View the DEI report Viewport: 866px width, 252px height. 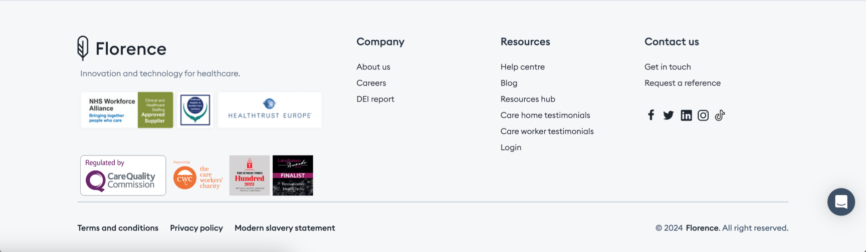375,99
